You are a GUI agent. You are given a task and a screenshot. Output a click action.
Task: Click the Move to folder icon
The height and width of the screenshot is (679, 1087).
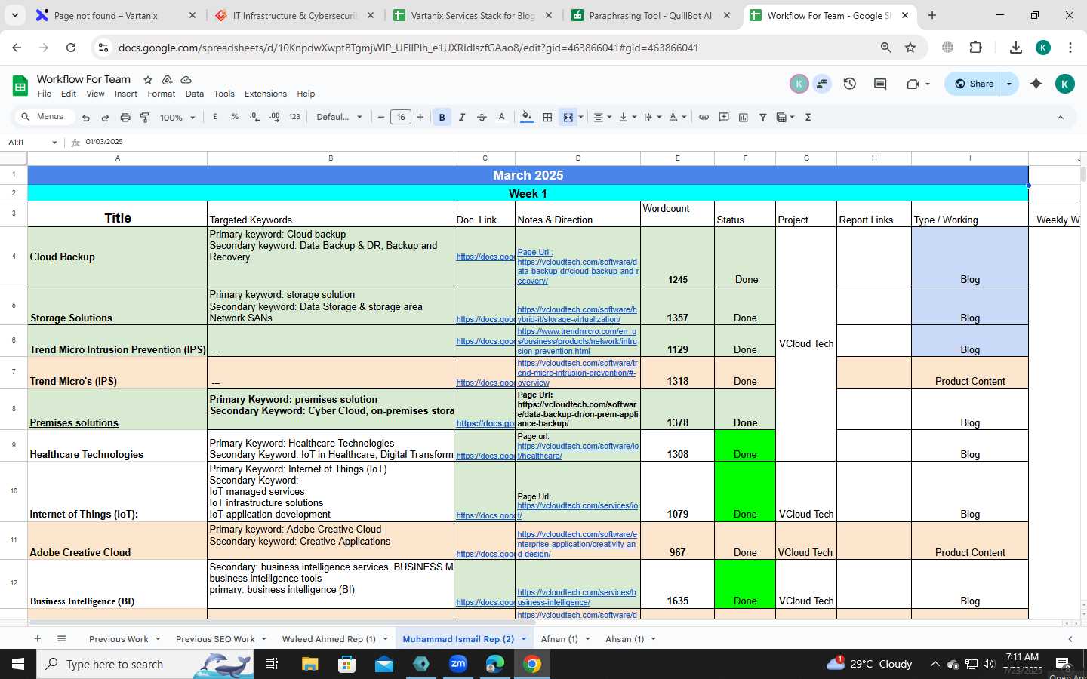point(167,79)
